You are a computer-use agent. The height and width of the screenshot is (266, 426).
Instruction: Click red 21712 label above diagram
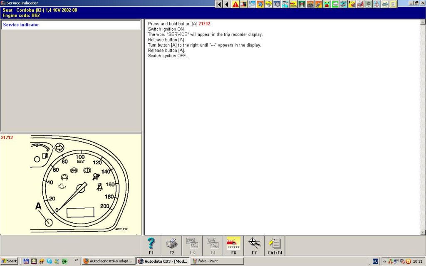pos(7,138)
